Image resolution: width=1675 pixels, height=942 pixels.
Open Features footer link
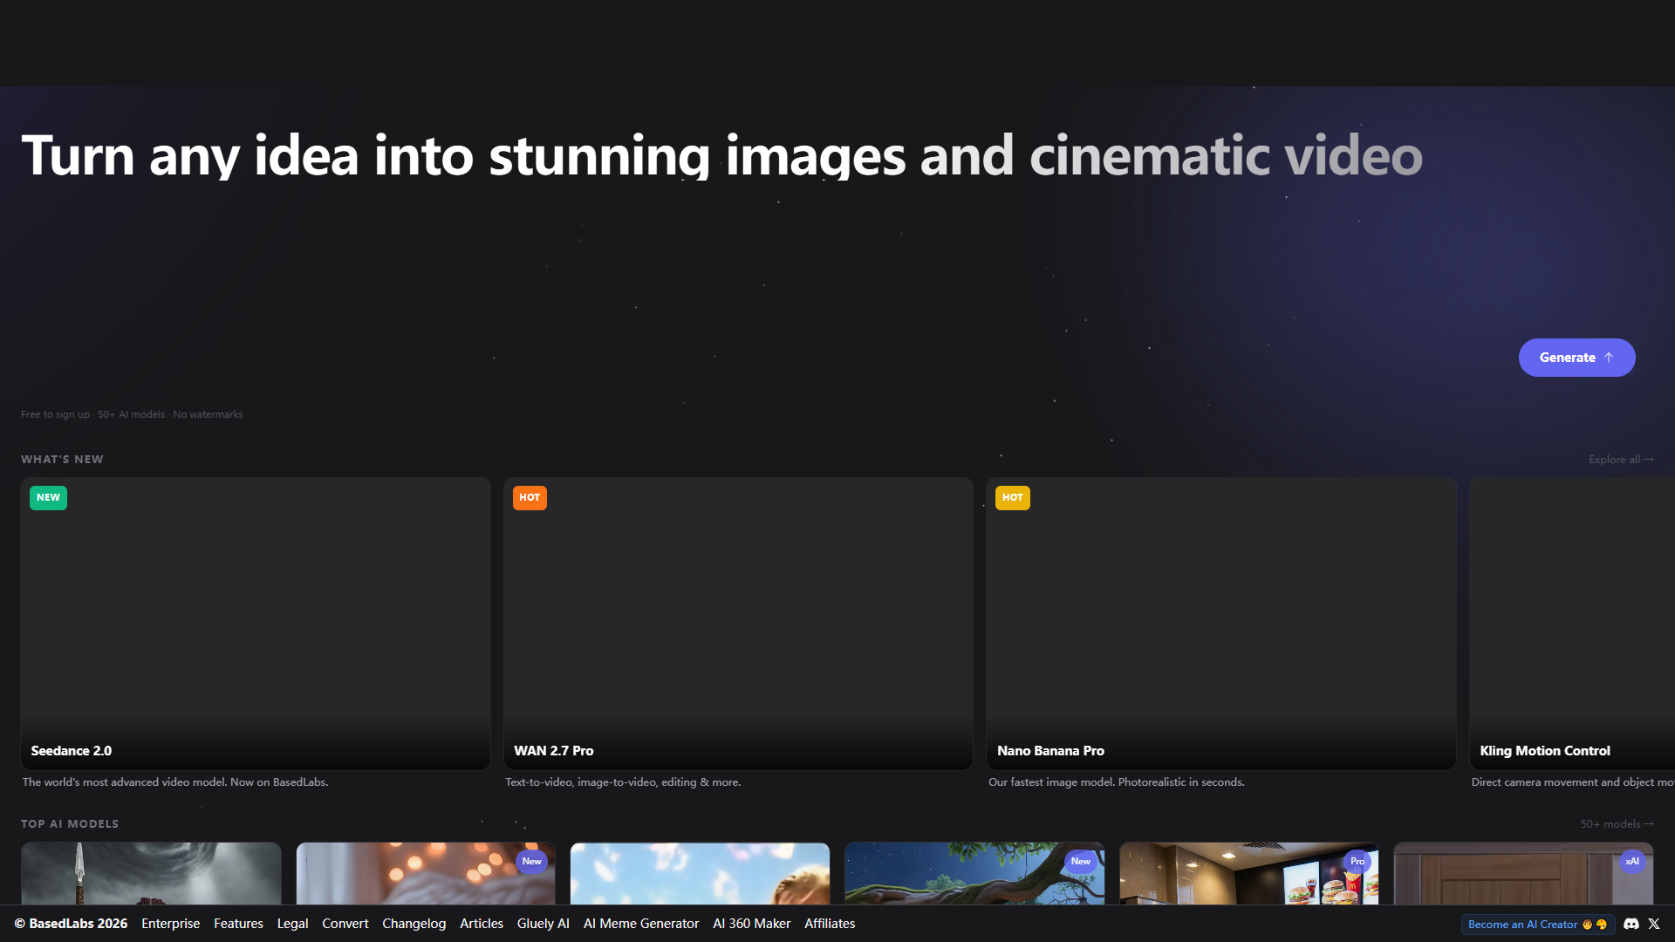(x=238, y=924)
